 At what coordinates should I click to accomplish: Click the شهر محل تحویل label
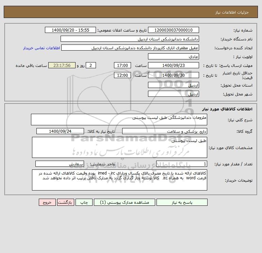(x=238, y=94)
